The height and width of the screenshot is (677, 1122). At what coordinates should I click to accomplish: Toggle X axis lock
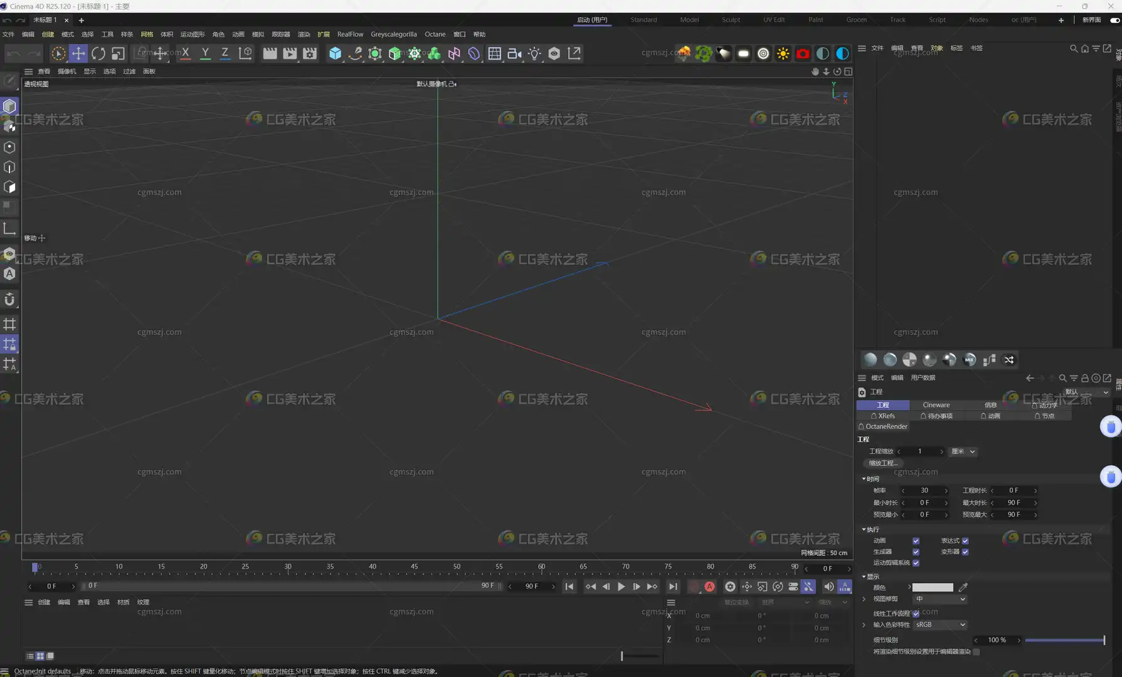pos(185,53)
